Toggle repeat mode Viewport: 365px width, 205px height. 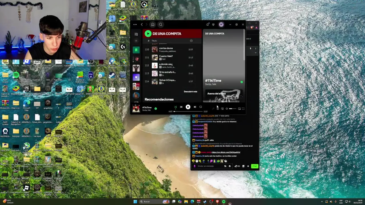pos(200,107)
